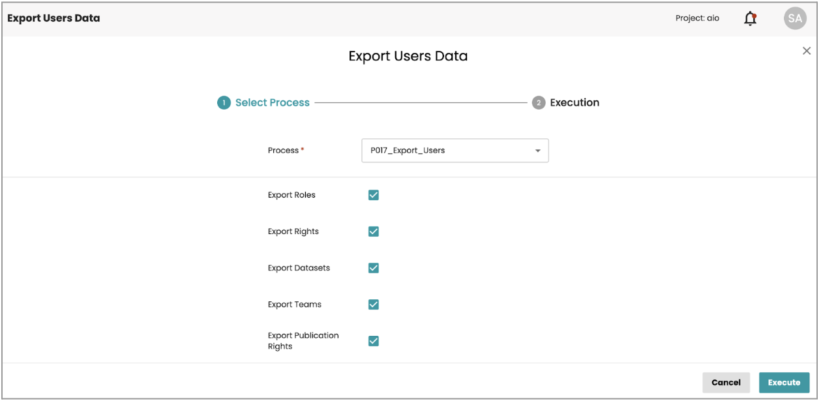Click the Project: aio indicator
823x403 pixels.
[697, 18]
